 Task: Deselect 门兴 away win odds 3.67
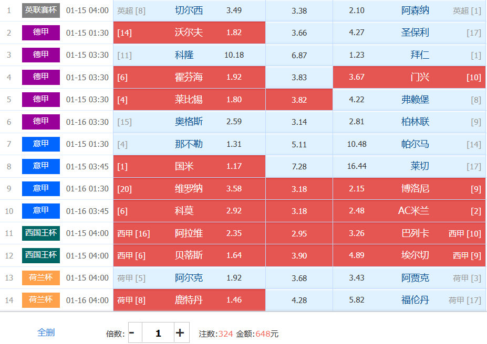tap(409, 77)
